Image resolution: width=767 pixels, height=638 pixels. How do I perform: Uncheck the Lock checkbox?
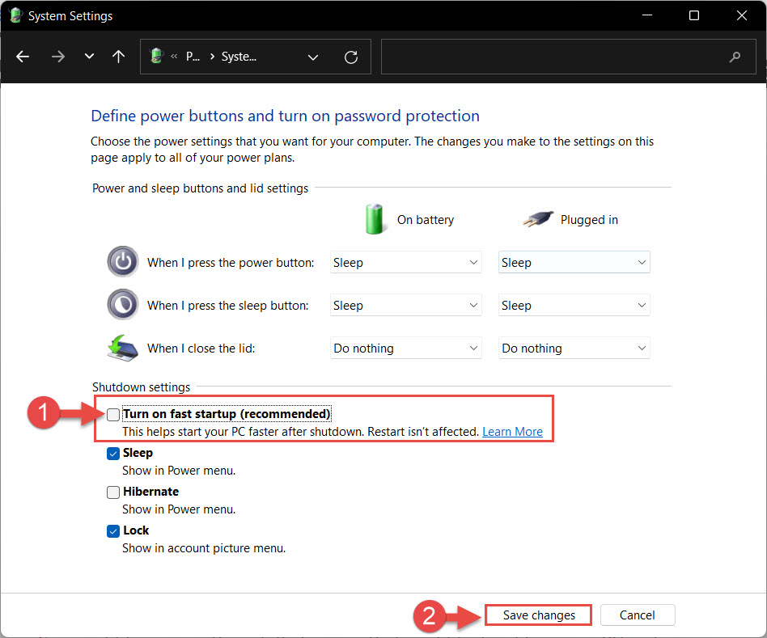113,531
